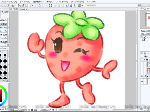Undo the last stroke with the Undo arrow

click(31, 6)
